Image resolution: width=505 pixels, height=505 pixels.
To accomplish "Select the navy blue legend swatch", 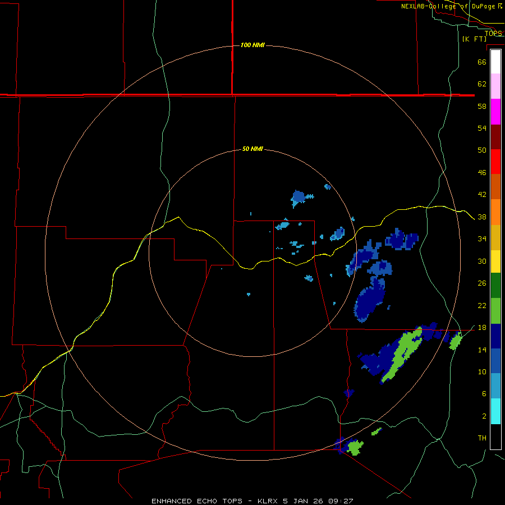I will point(495,336).
